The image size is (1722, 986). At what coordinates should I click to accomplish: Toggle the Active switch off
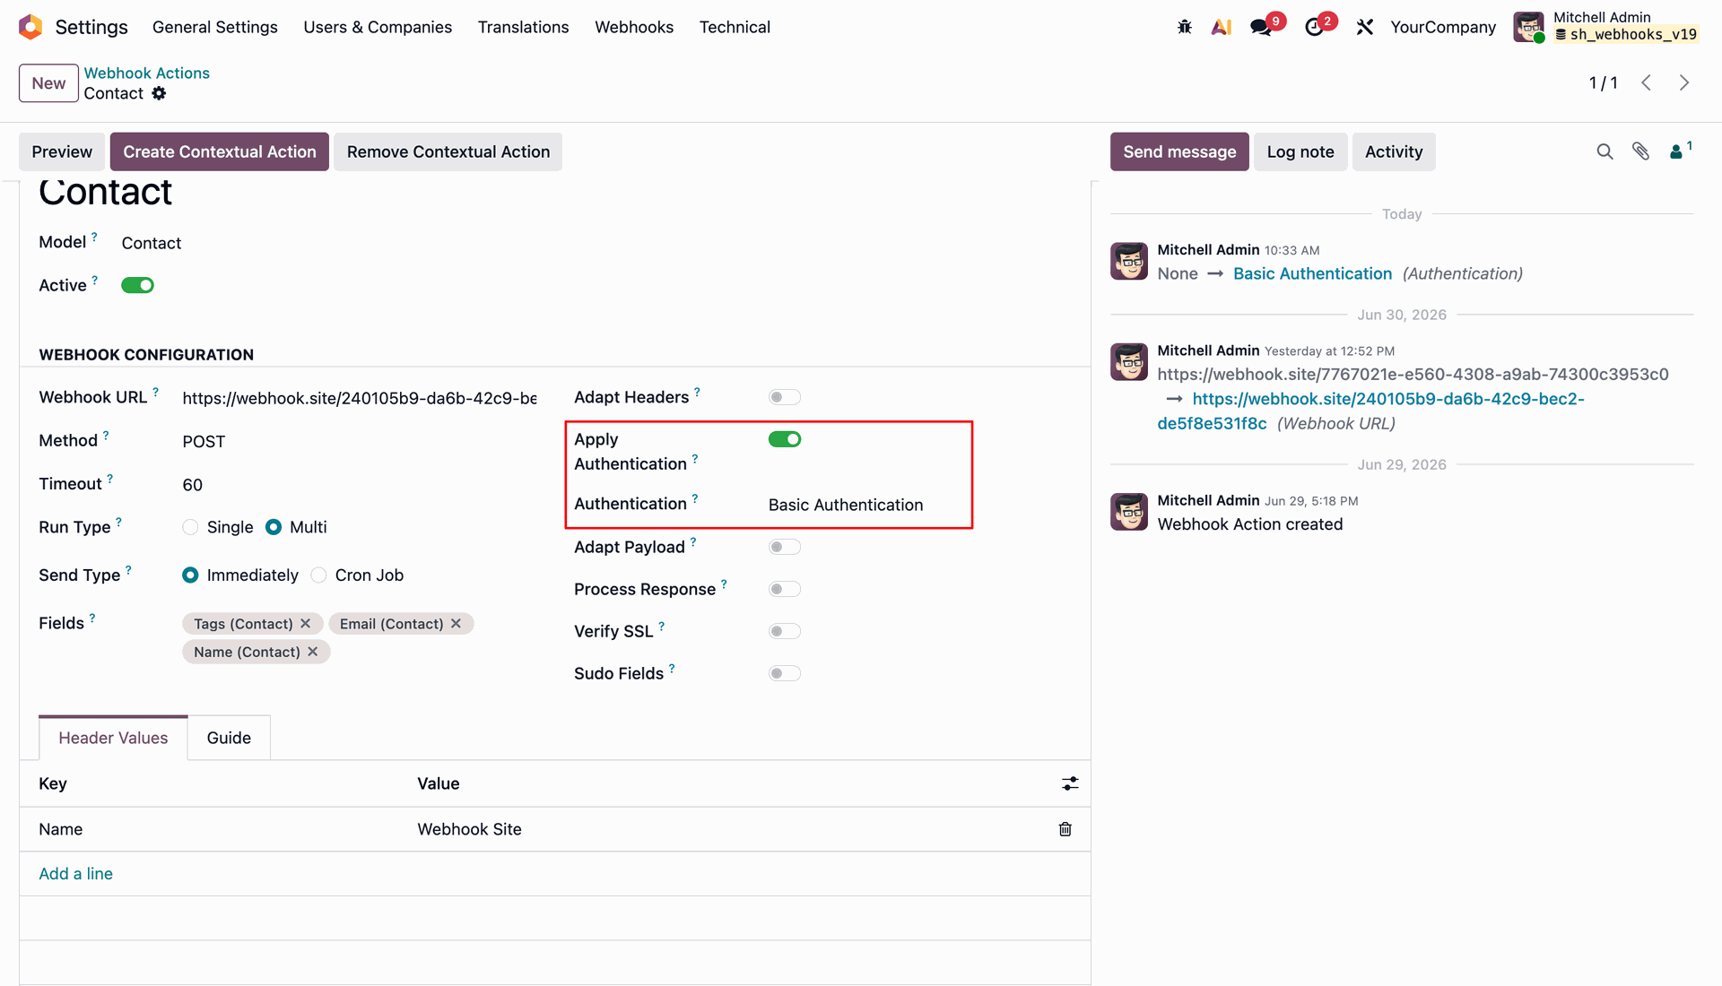[x=137, y=285]
